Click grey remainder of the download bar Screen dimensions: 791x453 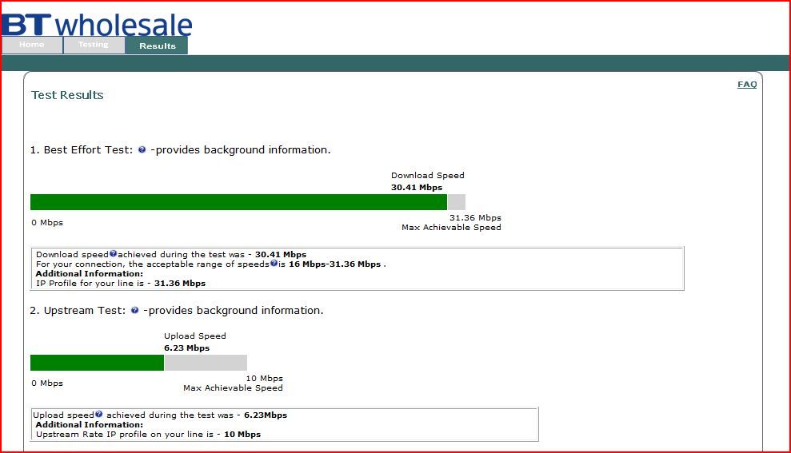456,202
